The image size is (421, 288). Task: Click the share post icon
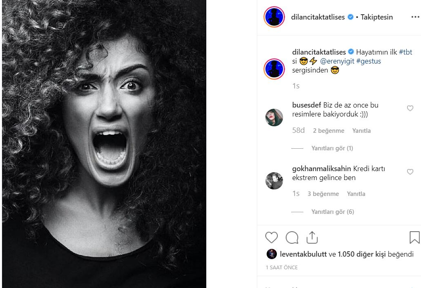tap(312, 237)
